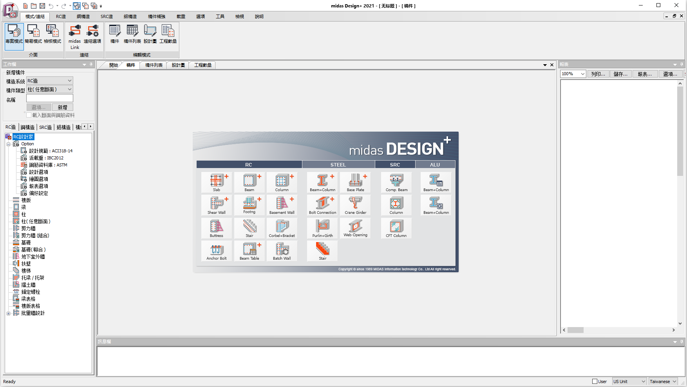Image resolution: width=687 pixels, height=387 pixels.
Task: Select the 錨定螺栓 tree item
Action: (31, 292)
